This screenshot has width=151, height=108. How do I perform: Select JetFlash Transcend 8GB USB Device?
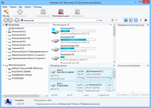coord(27,68)
